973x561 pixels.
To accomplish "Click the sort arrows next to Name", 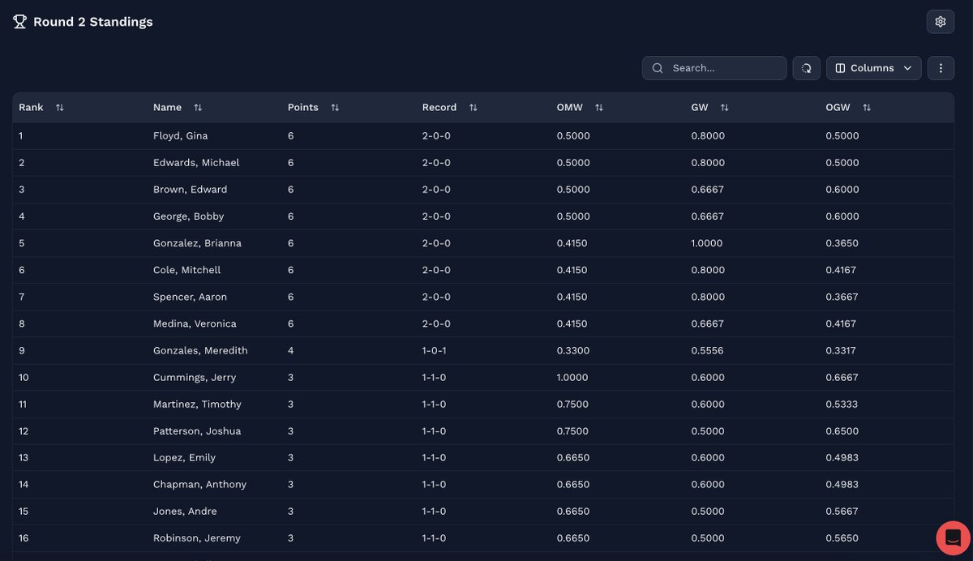I will pos(198,108).
